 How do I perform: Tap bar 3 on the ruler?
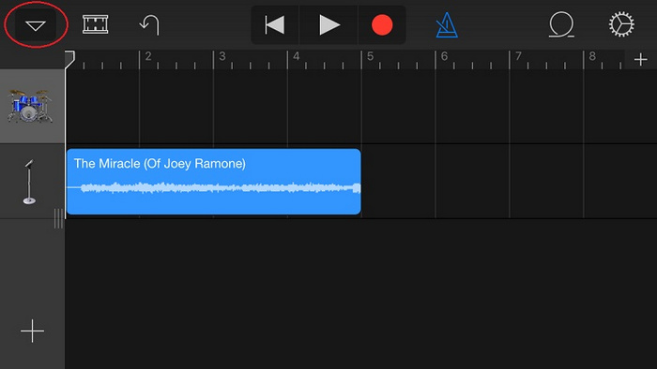tap(222, 56)
